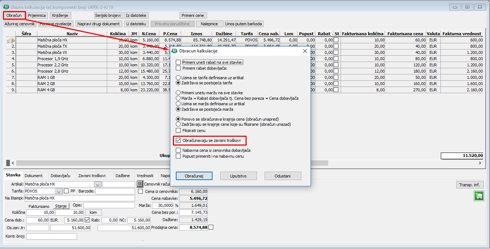The height and width of the screenshot is (249, 490).
Task: Close the Obracun kalkulacije dialog
Action: 305,51
